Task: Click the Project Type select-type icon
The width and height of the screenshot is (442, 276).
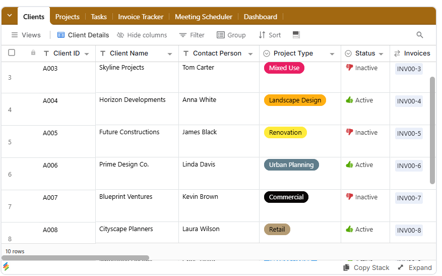Action: tap(267, 53)
